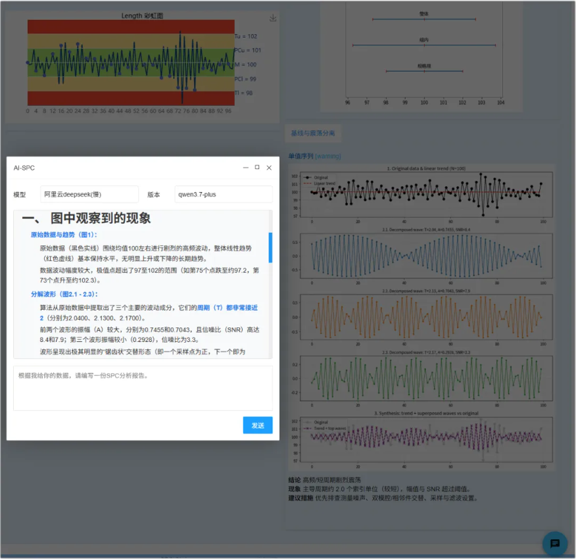Image resolution: width=576 pixels, height=559 pixels.
Task: Click the orange decomposed wave 2.2 chart
Action: tap(426, 317)
